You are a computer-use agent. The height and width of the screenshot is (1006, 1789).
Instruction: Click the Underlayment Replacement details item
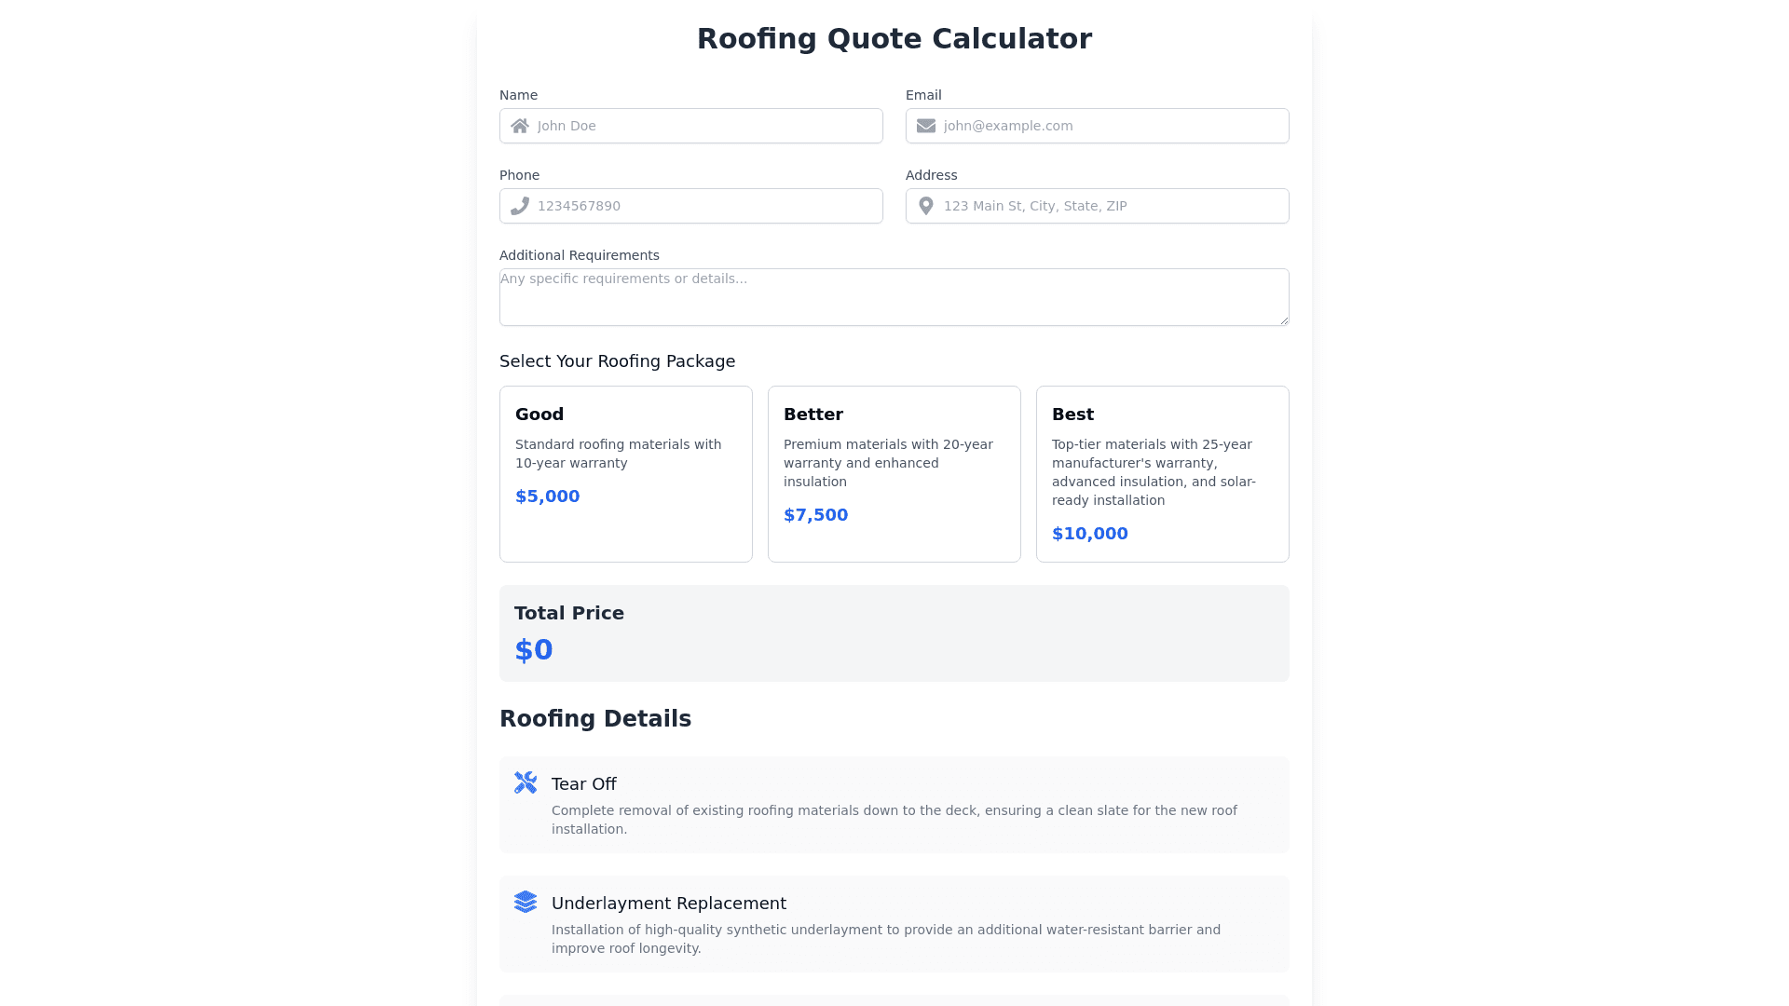click(x=894, y=924)
